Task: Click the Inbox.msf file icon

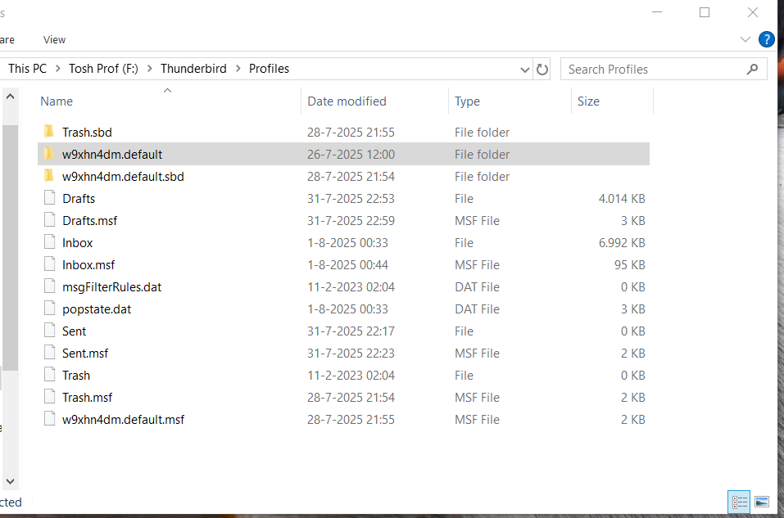Action: [49, 265]
